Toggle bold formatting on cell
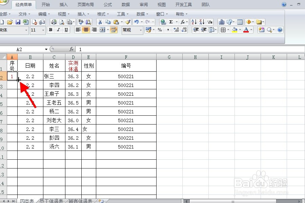Image resolution: width=305 pixels, height=203 pixels. pyautogui.click(x=50, y=30)
